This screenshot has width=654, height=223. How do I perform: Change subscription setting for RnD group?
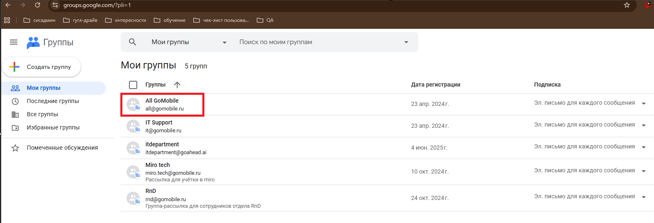click(644, 197)
